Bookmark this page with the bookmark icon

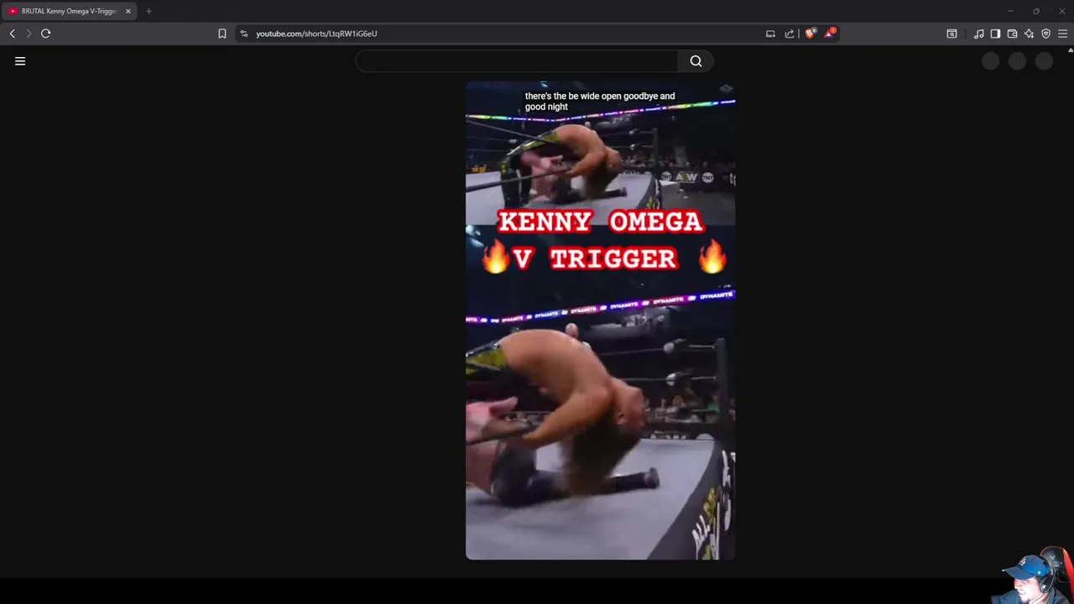pos(222,34)
